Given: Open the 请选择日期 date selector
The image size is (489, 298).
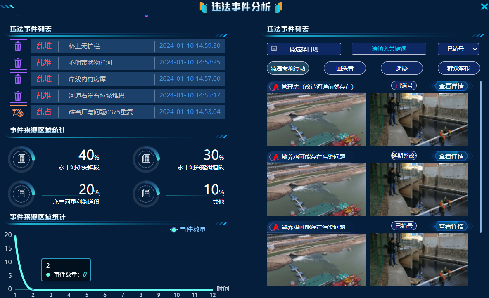Looking at the screenshot, I should (304, 49).
